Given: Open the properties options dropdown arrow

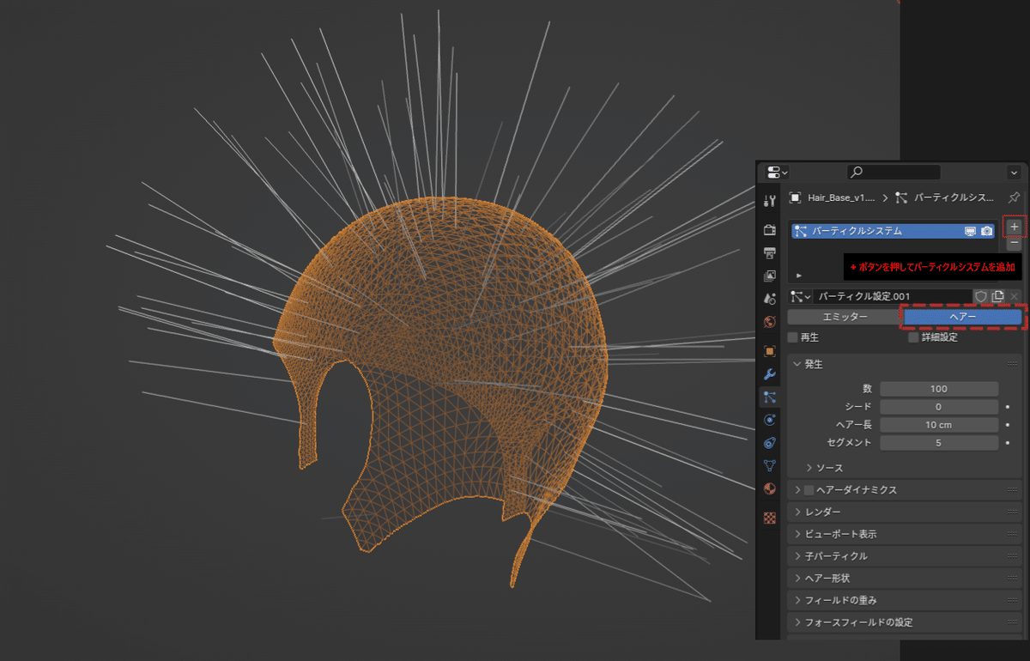Looking at the screenshot, I should [1014, 173].
